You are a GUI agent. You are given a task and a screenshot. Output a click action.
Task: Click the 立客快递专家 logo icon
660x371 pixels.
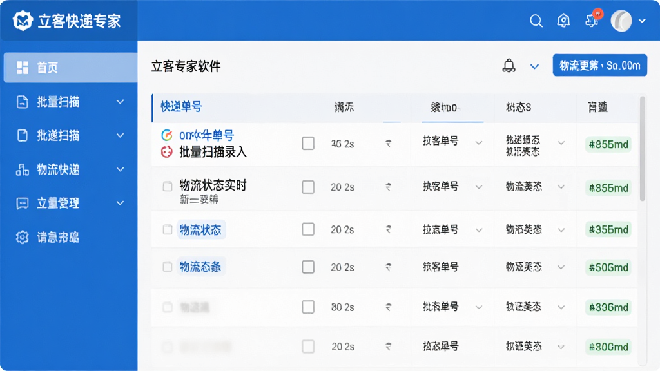[23, 21]
